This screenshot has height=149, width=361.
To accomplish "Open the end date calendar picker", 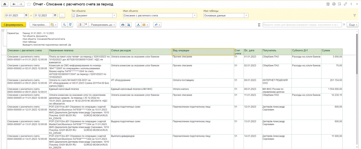I will (55, 15).
